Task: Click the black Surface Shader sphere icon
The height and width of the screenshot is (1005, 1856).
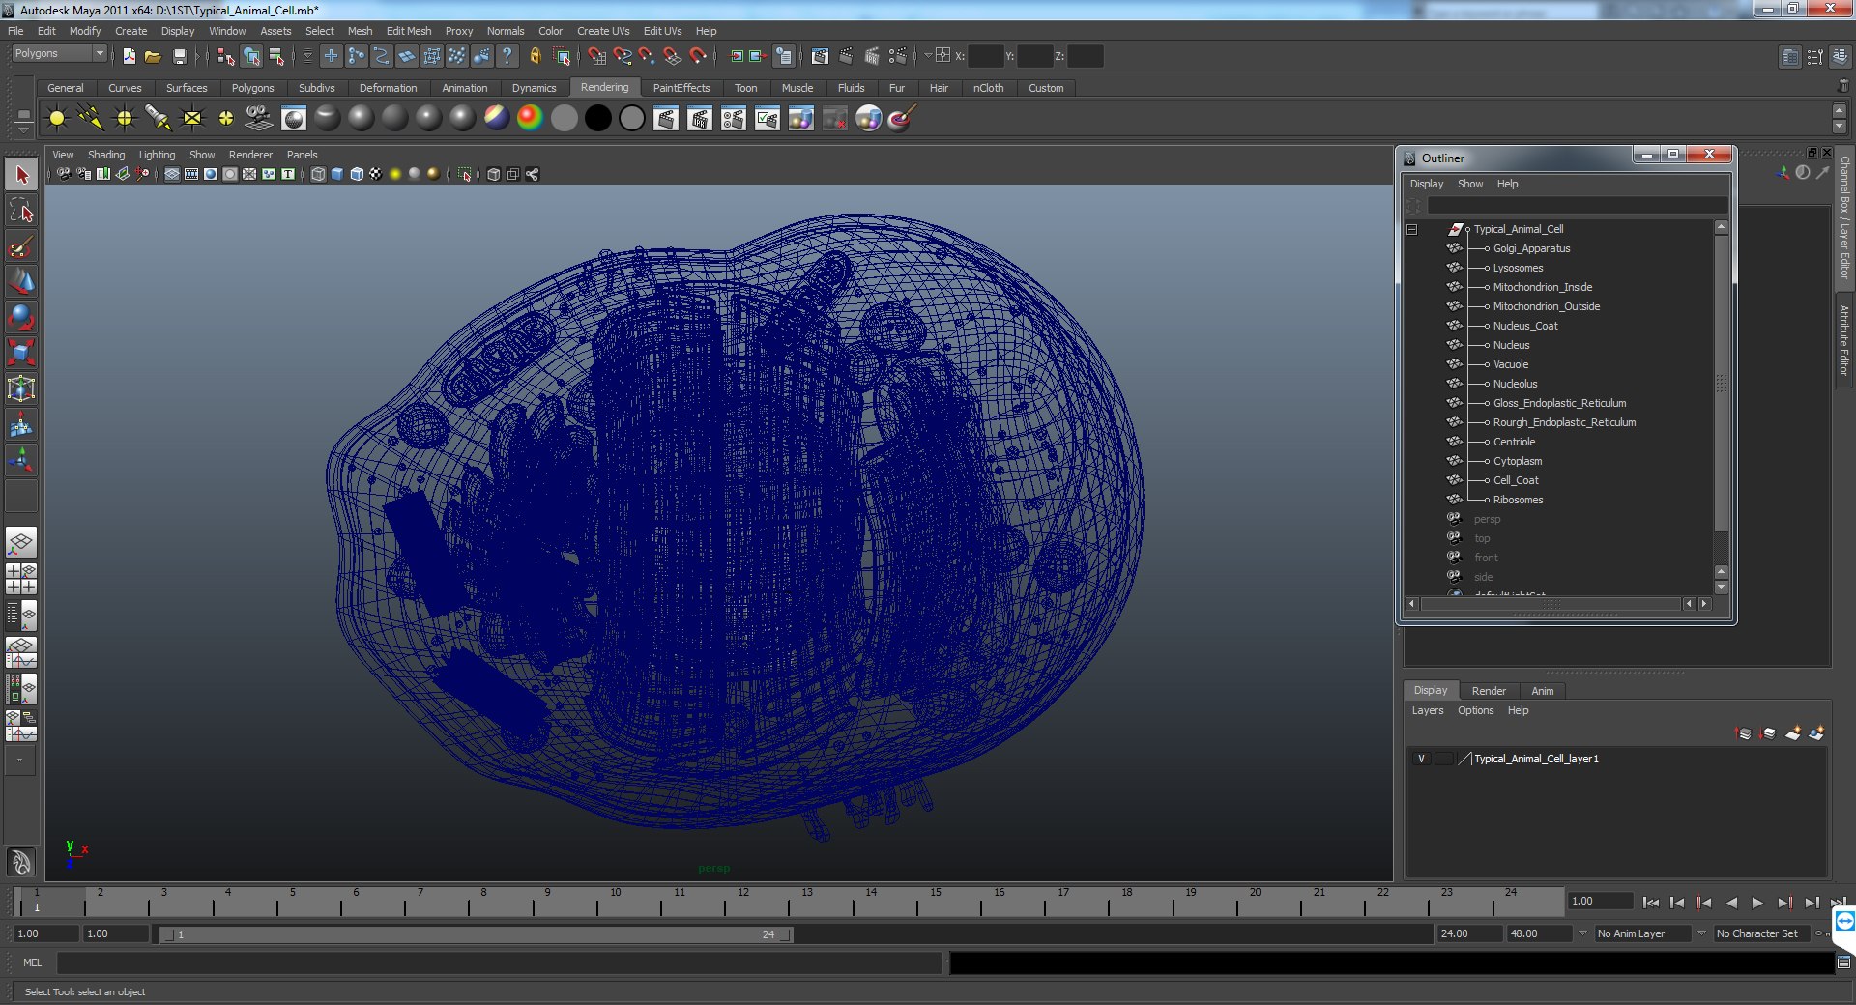Action: coord(597,118)
